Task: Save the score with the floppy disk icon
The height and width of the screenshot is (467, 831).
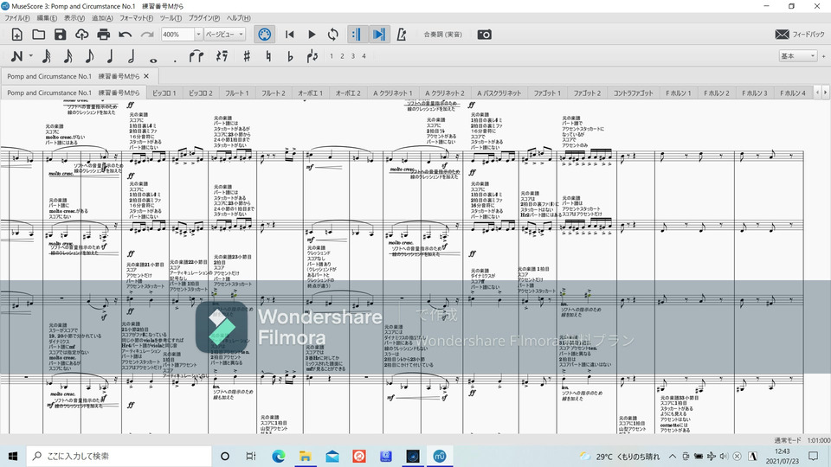Action: 60,35
